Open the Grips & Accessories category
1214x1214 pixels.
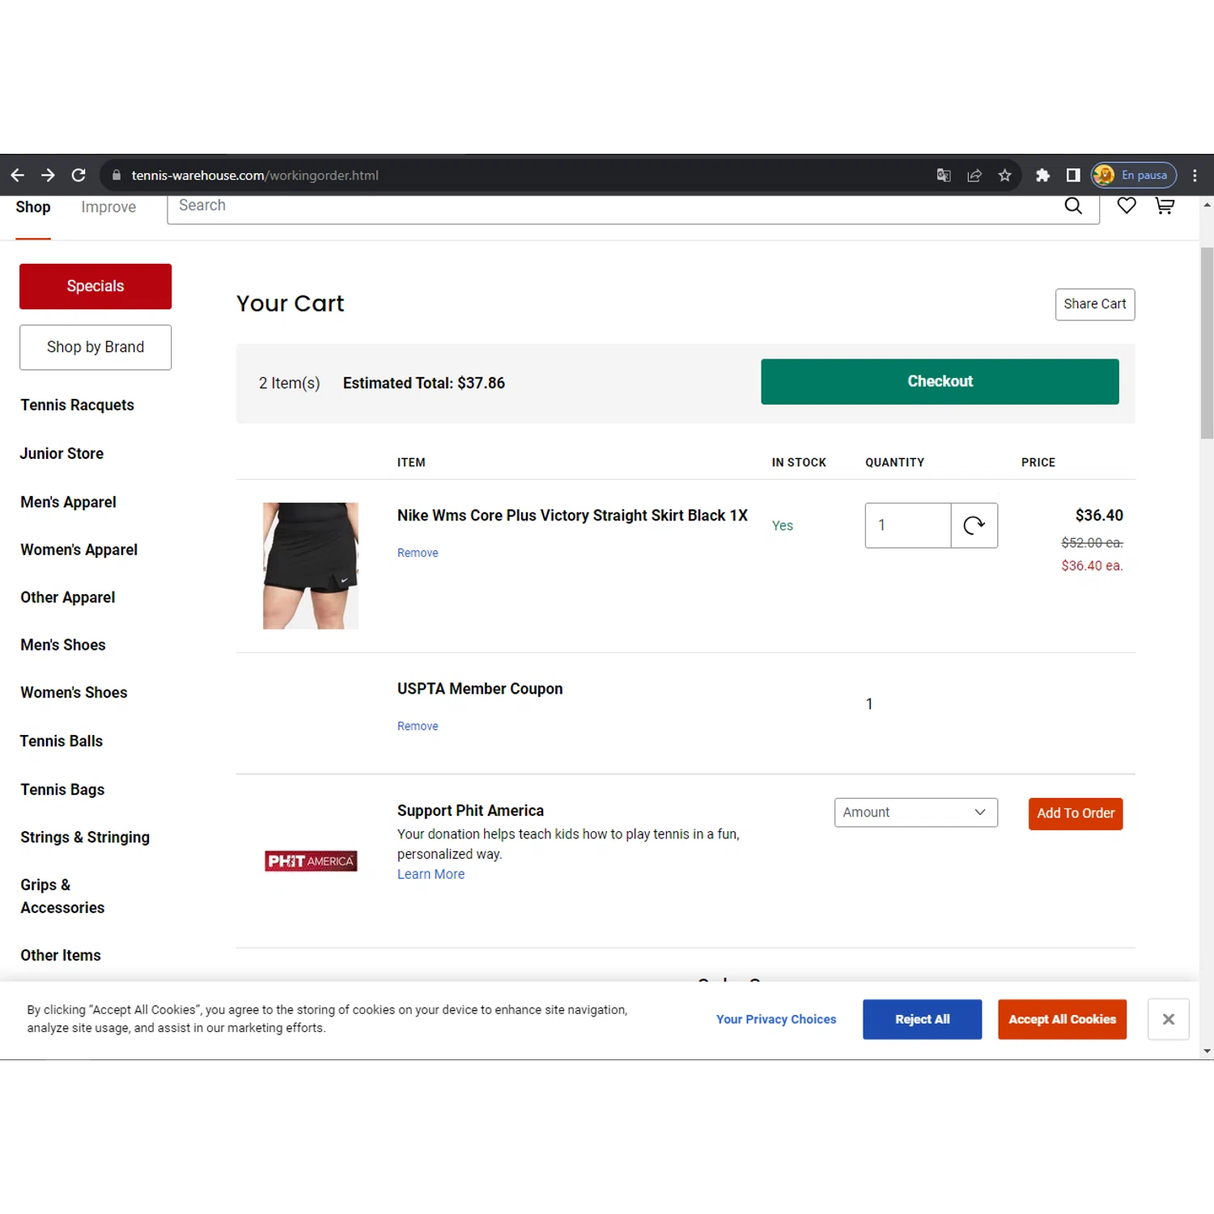click(x=63, y=896)
